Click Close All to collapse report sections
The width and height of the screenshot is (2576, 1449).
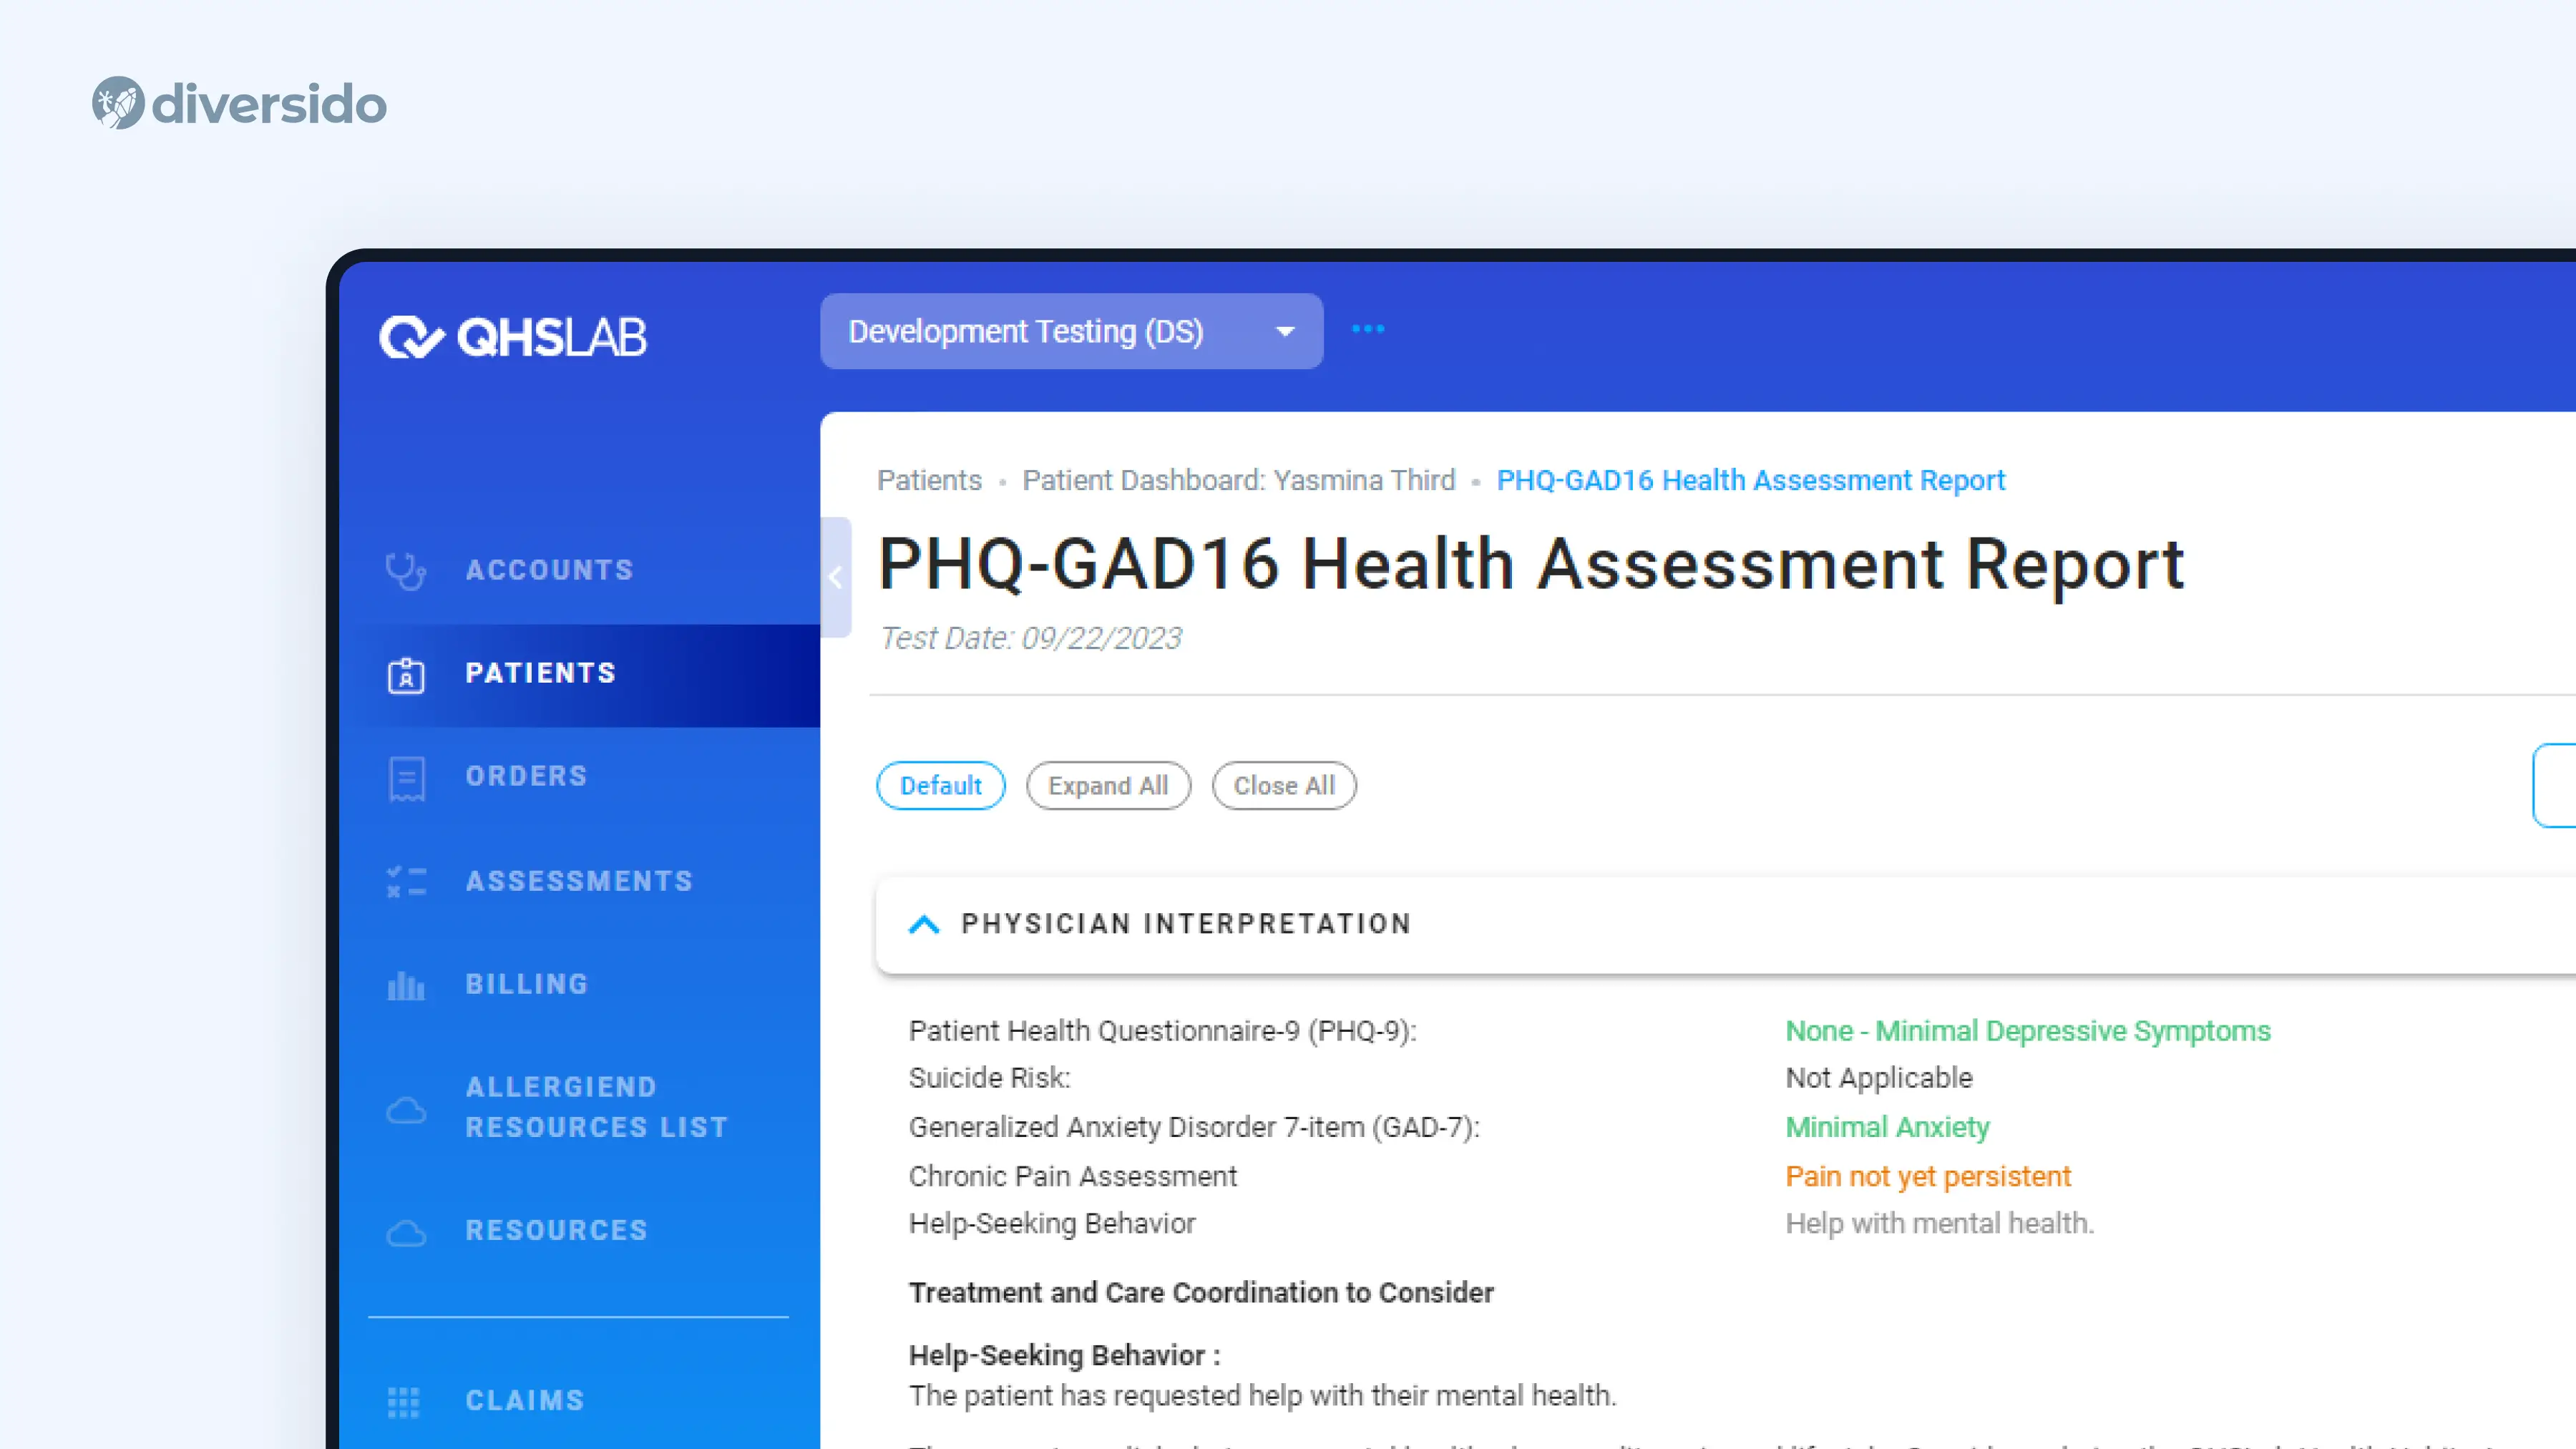point(1284,786)
